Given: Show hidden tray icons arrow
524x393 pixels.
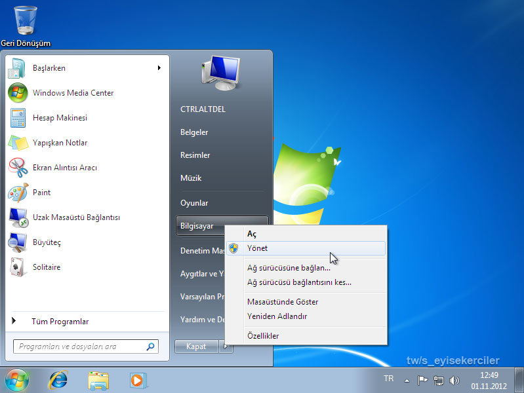Looking at the screenshot, I should coord(407,381).
